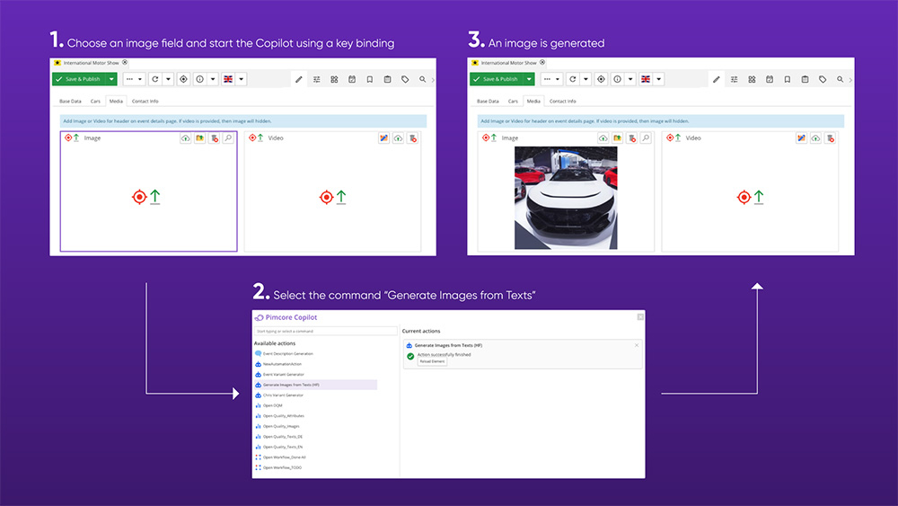This screenshot has width=898, height=506.
Task: Click the Copilot command search input field
Action: click(x=325, y=332)
